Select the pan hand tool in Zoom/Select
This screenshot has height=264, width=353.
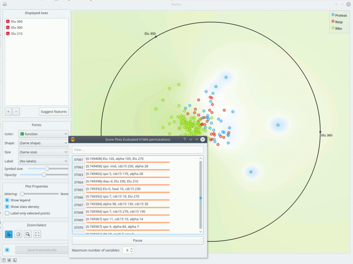point(18,234)
